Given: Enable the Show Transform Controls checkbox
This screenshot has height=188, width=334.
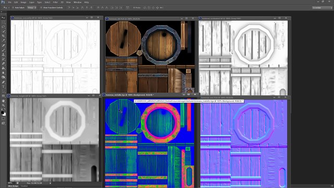Looking at the screenshot, I should click(x=41, y=8).
